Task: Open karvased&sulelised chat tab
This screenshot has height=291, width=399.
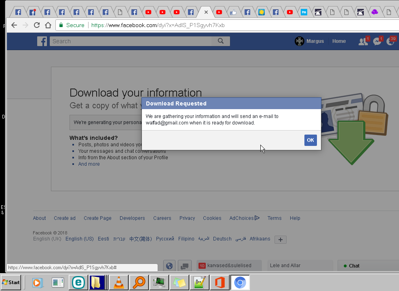Action: [229, 266]
